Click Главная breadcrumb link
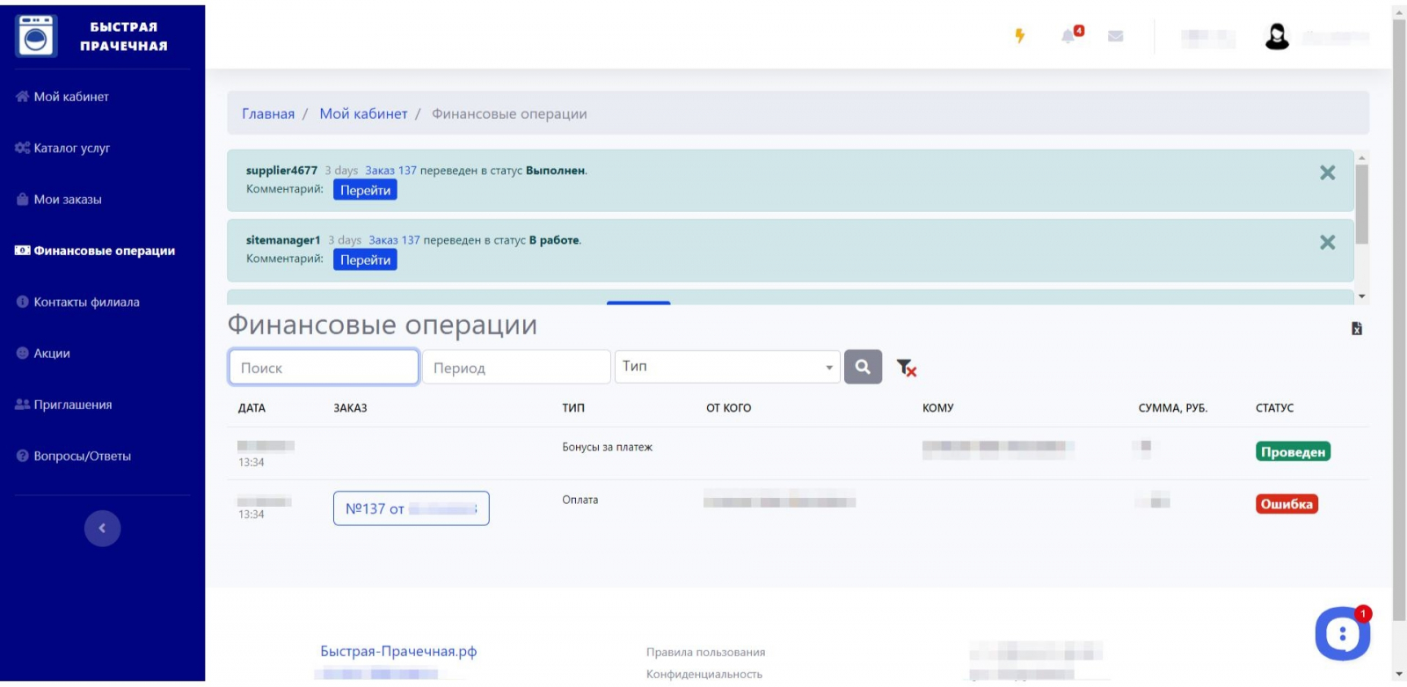The image size is (1407, 687). point(268,113)
